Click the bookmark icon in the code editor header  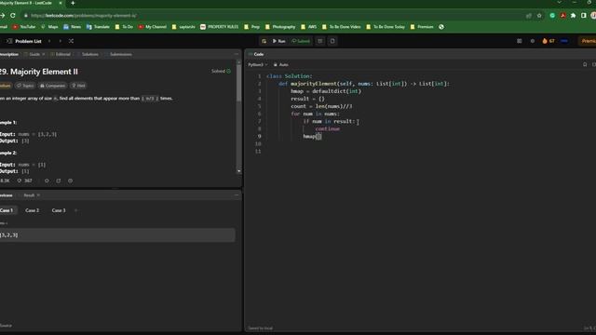[x=585, y=64]
